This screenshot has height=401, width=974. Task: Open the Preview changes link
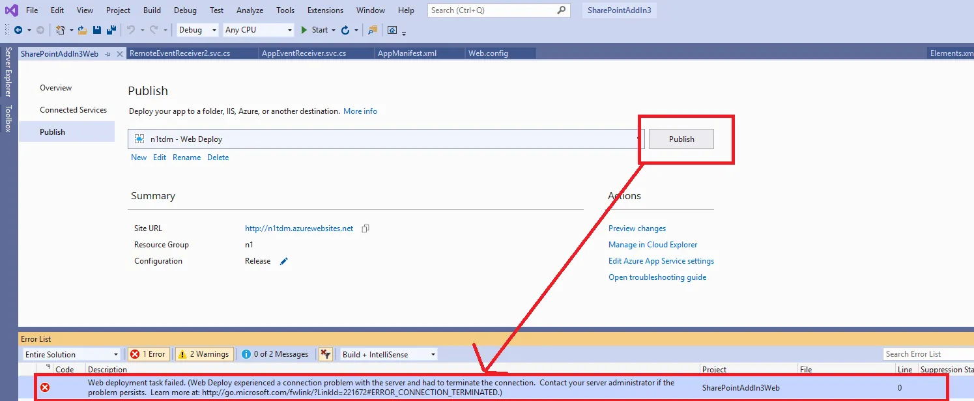tap(637, 228)
